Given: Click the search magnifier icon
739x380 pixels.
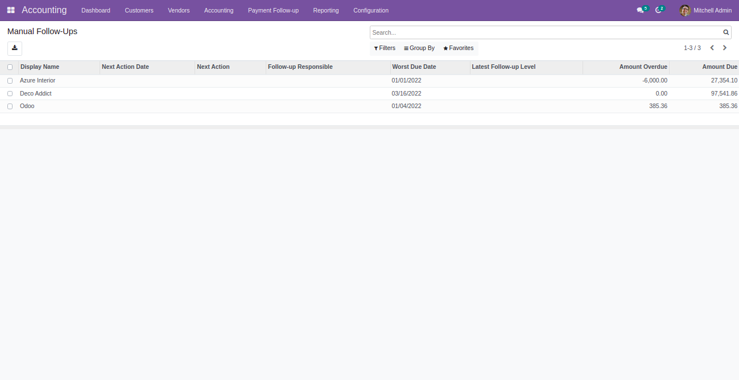Looking at the screenshot, I should point(726,32).
